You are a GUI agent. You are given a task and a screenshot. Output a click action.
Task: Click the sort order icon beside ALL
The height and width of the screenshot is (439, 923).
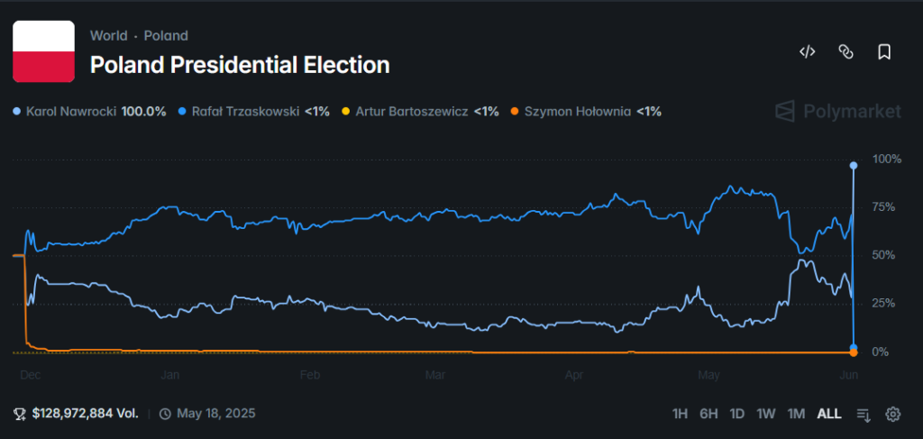tap(864, 414)
